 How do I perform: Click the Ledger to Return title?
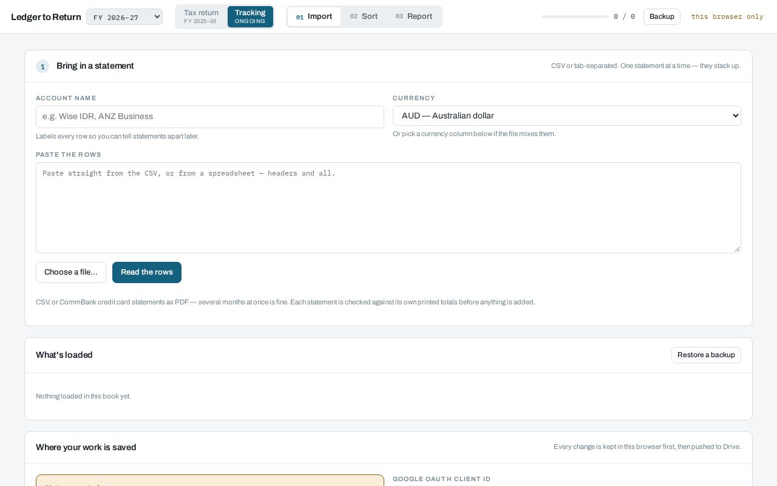coord(46,17)
